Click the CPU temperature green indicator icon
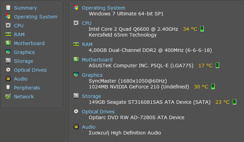Viewport: 244px width, 142px height. pyautogui.click(x=202, y=29)
